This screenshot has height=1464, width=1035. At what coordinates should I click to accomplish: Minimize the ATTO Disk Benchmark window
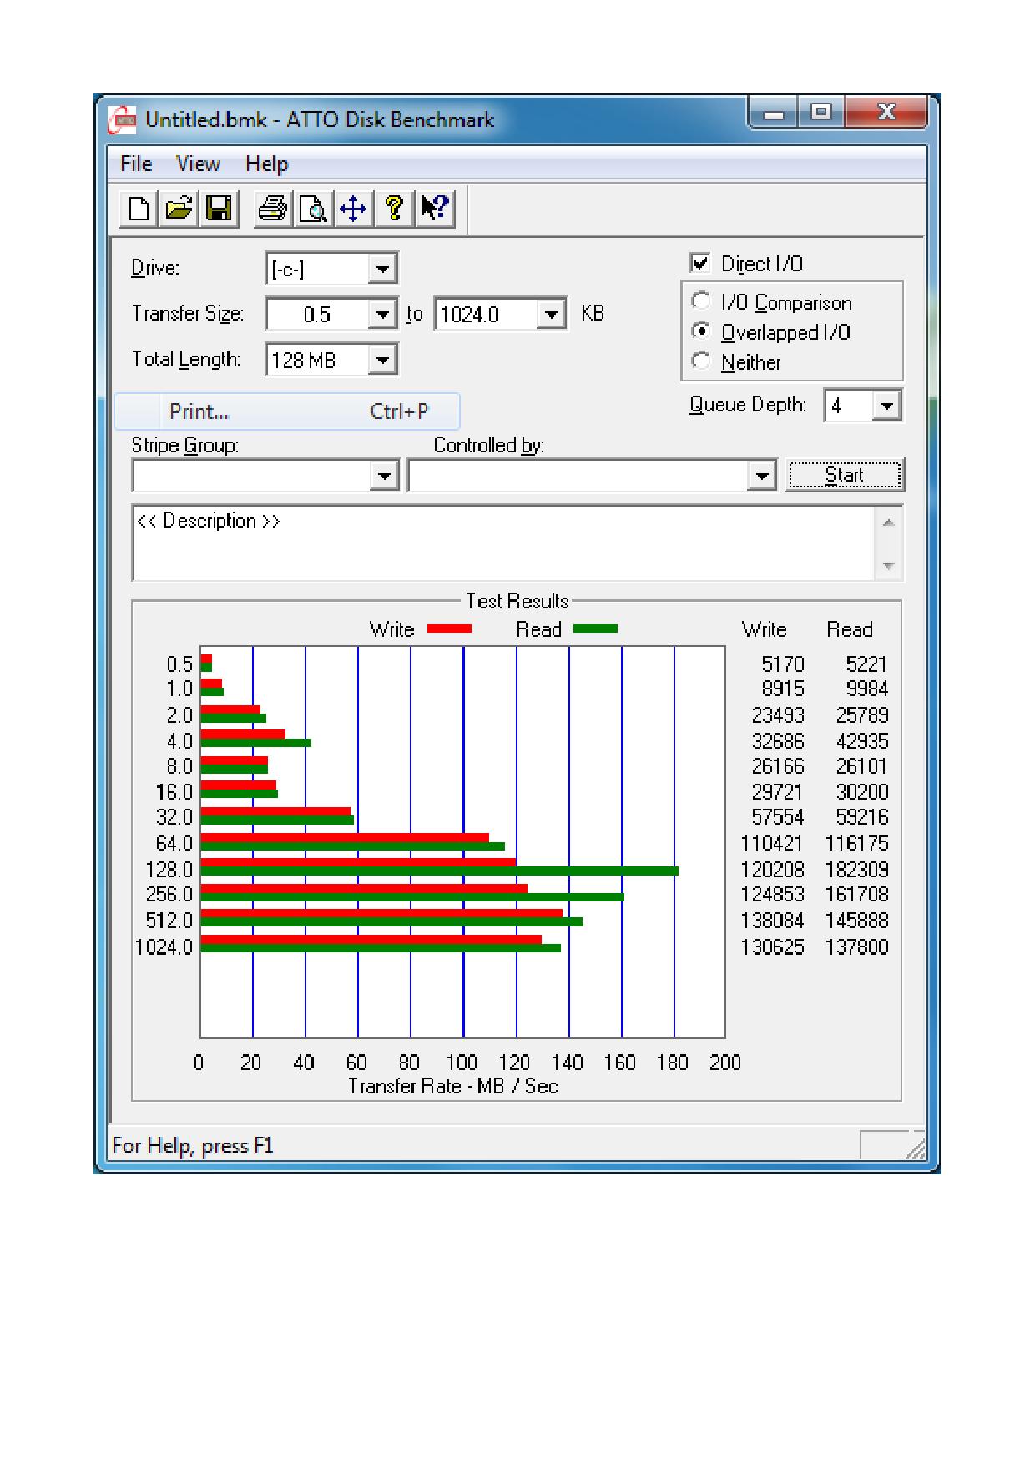(x=774, y=113)
